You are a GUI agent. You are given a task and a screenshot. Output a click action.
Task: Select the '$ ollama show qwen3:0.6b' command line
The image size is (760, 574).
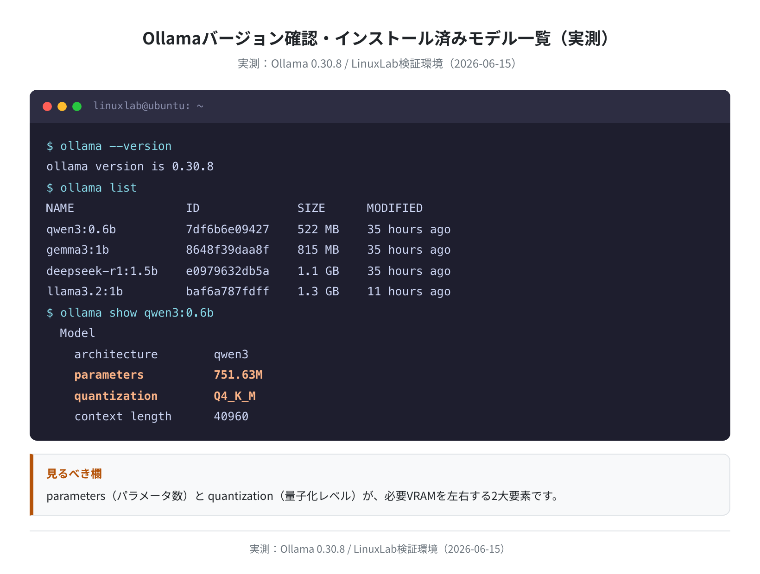pyautogui.click(x=130, y=313)
